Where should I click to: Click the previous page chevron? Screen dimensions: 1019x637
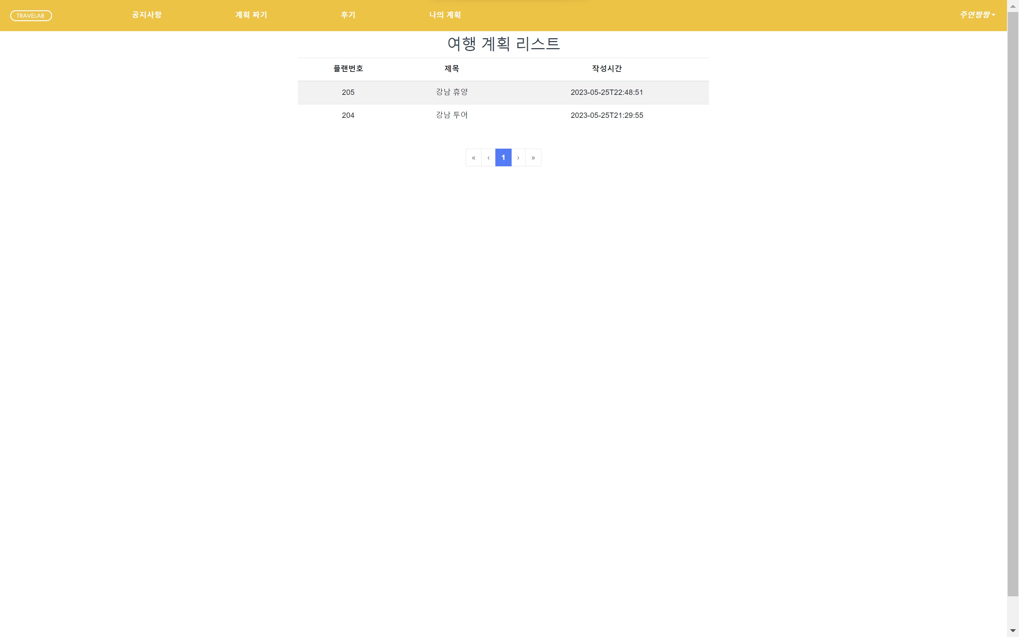(488, 157)
